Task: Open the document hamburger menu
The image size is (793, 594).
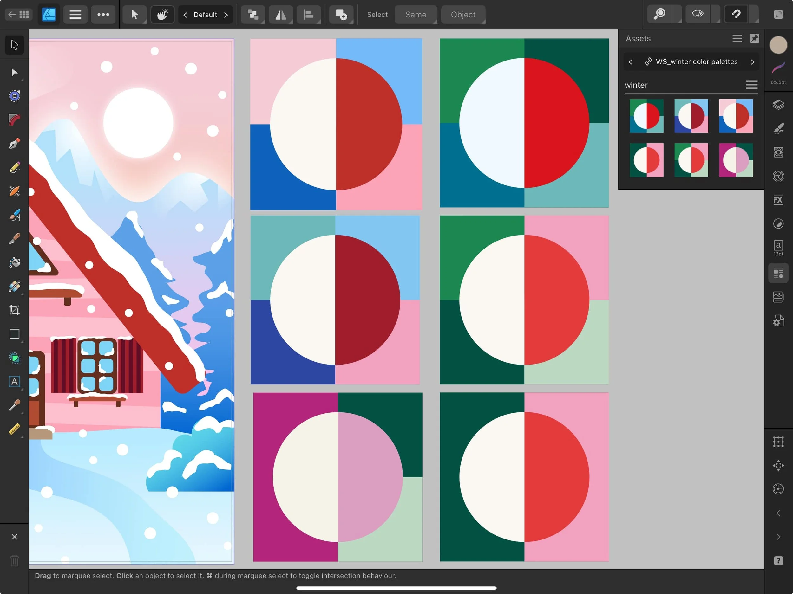Action: 75,14
